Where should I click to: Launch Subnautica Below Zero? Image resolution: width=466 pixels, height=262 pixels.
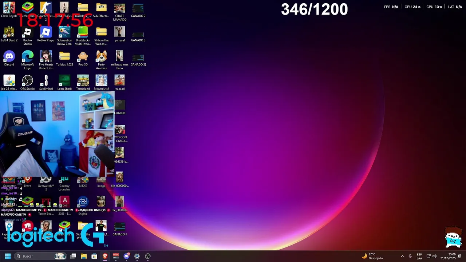[x=64, y=36]
